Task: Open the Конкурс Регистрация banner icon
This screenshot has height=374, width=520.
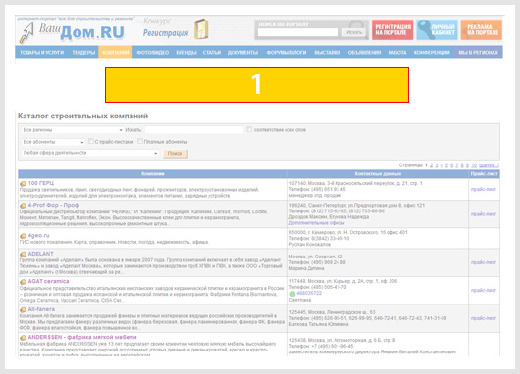Action: pos(201,29)
